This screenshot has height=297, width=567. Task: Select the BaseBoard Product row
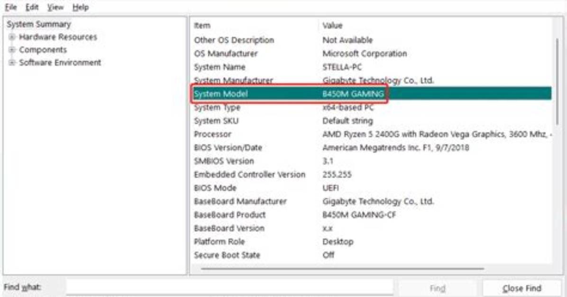(x=372, y=215)
